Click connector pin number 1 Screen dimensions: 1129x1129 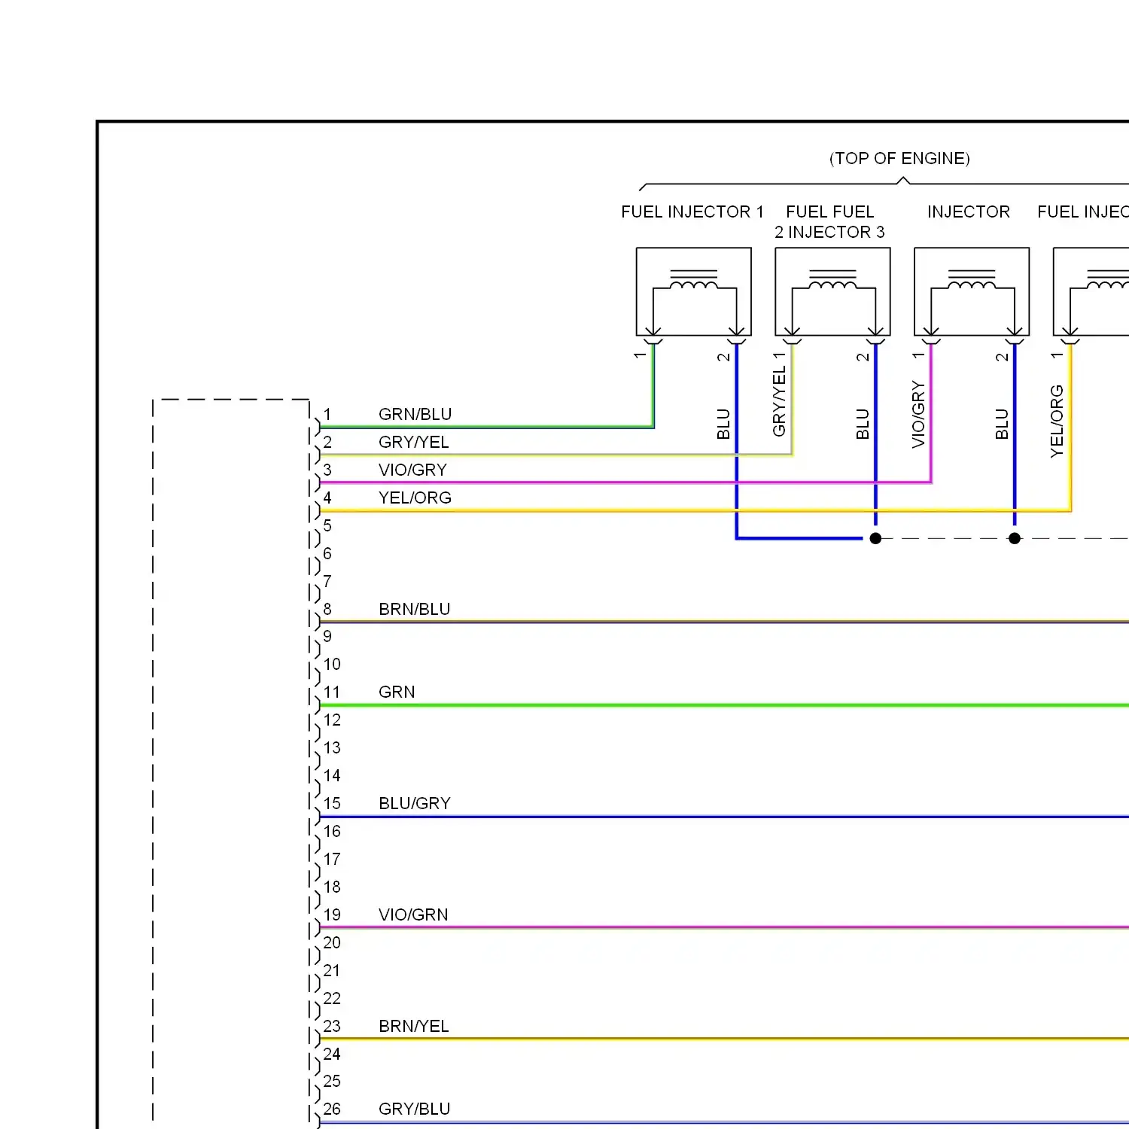point(327,414)
